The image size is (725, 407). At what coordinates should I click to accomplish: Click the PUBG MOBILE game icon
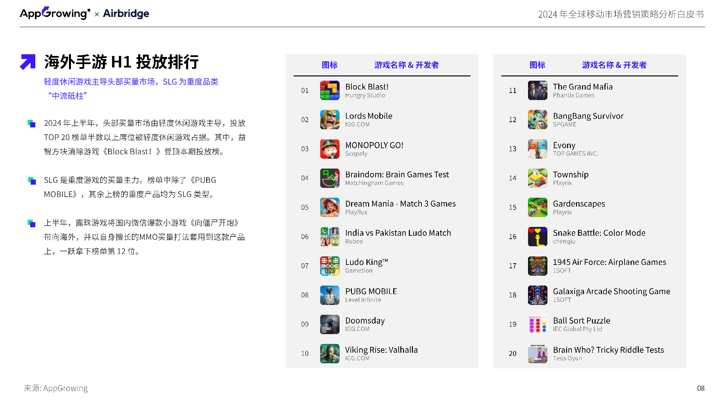pyautogui.click(x=329, y=295)
